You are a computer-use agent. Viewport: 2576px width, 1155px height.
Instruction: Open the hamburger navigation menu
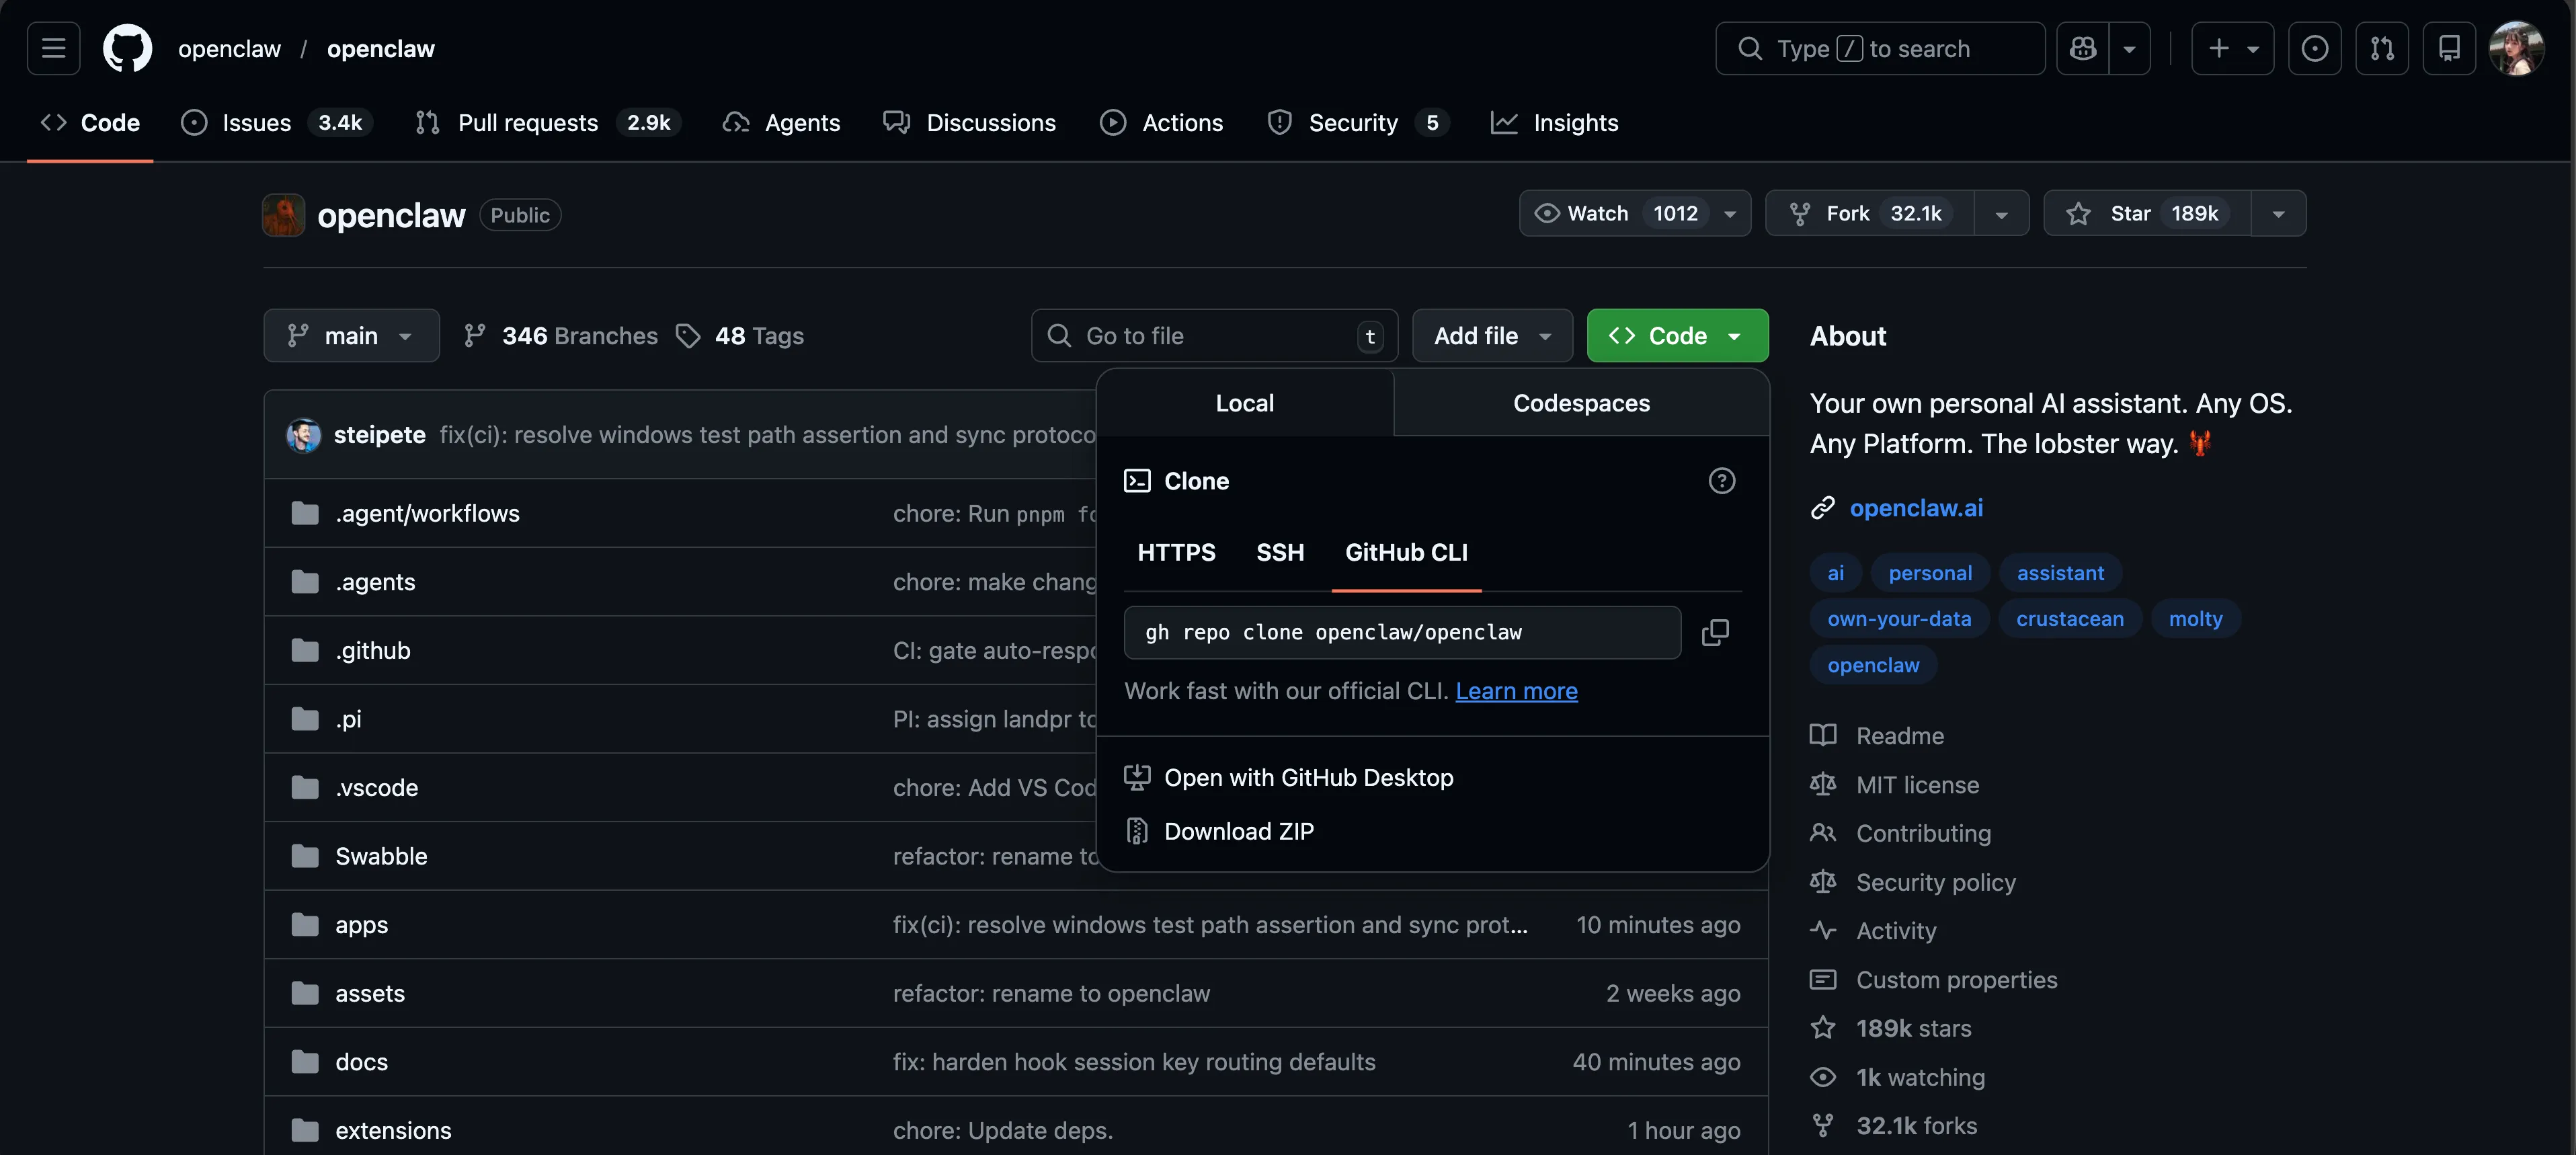53,48
